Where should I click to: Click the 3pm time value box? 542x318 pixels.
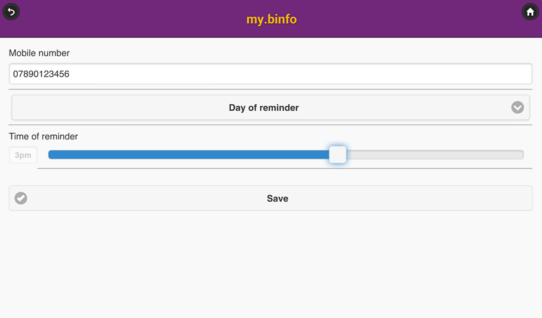coord(23,155)
